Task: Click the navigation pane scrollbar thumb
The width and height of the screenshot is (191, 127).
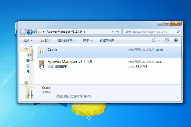Action: (31, 55)
